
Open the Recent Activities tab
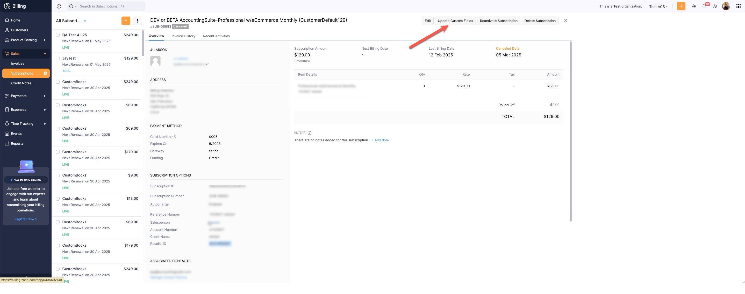click(x=216, y=36)
